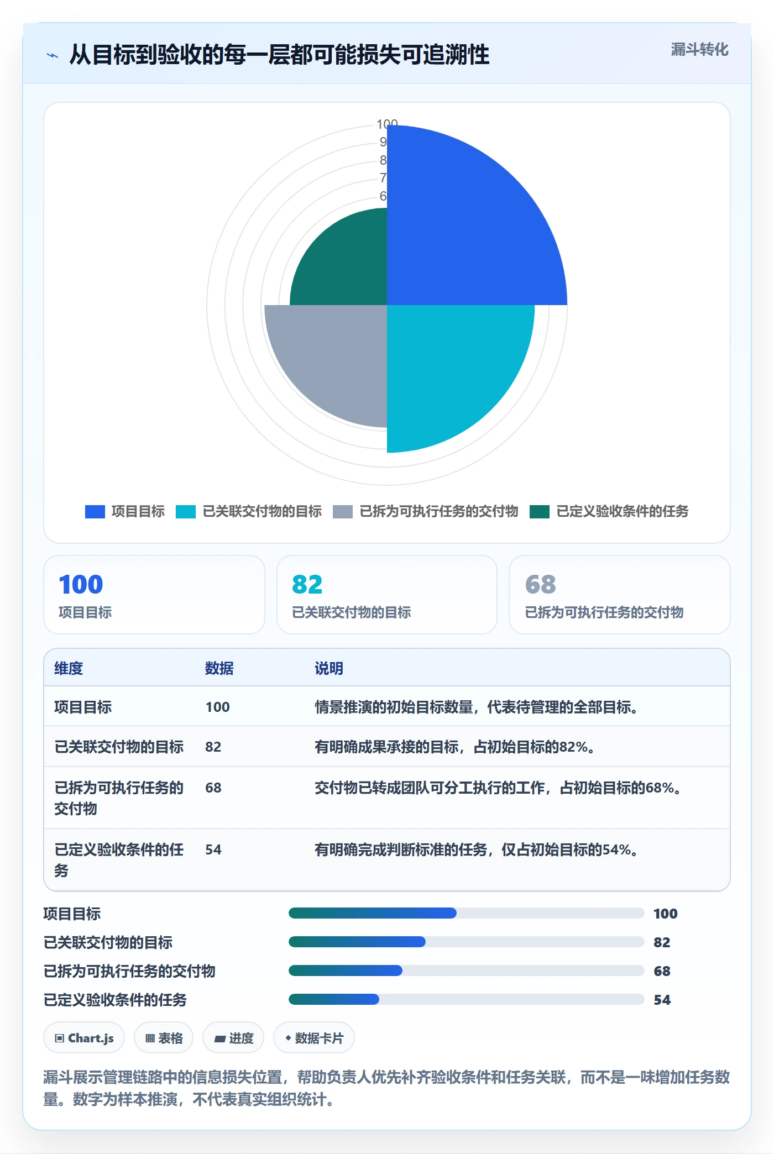Click table cell value 68
Image resolution: width=774 pixels, height=1154 pixels.
click(213, 788)
